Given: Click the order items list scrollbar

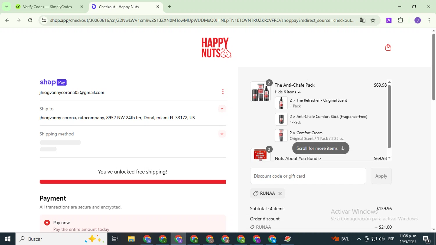Looking at the screenshot, I should (x=389, y=116).
